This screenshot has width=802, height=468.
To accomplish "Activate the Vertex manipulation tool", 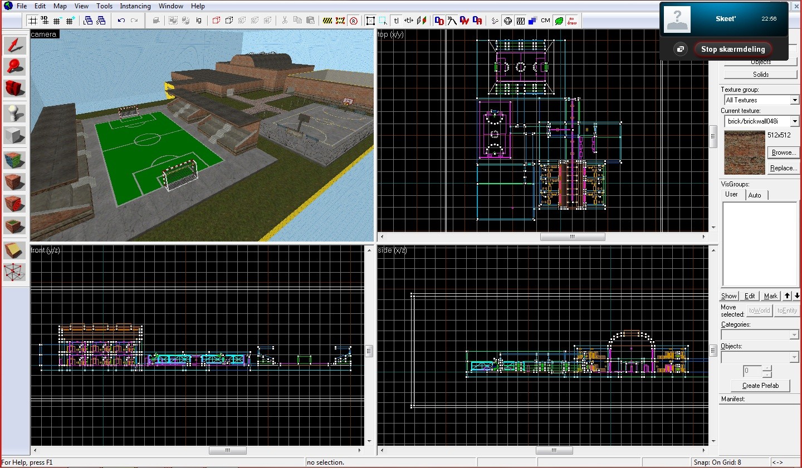I will (x=14, y=272).
